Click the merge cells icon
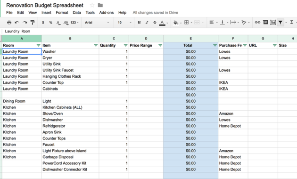Image resolution: width=297 pixels, height=179 pixels. coord(197,22)
